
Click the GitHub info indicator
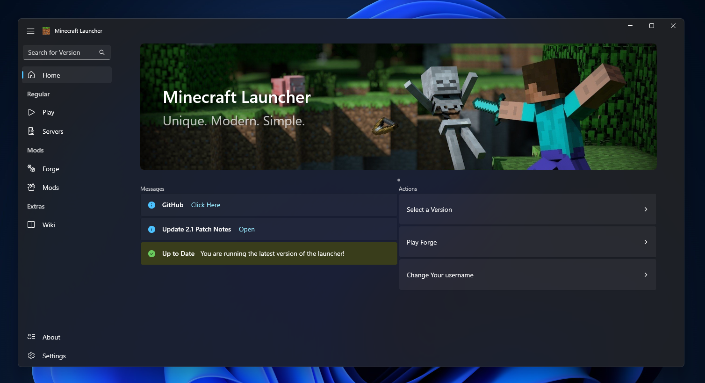(x=151, y=205)
